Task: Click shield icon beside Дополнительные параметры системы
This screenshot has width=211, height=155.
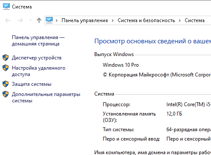Action: point(6,94)
